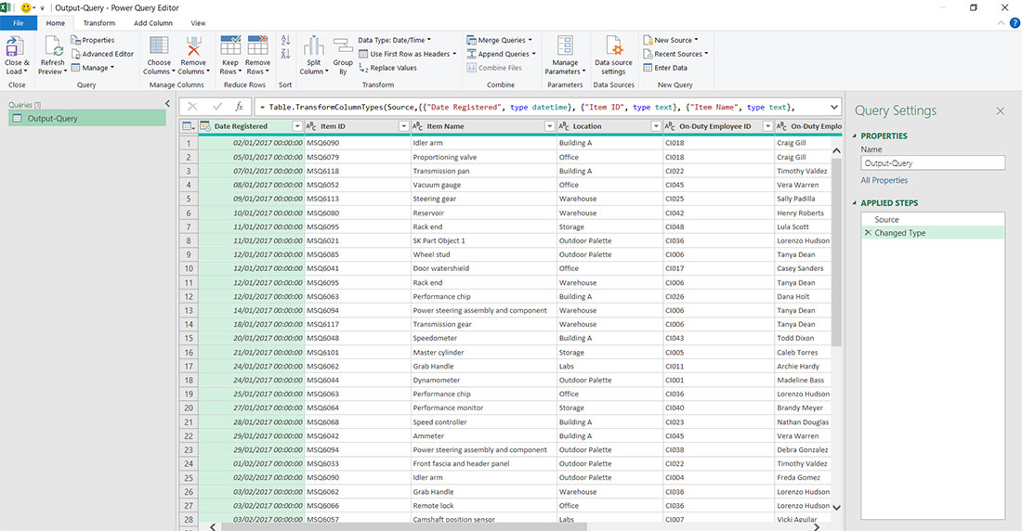1022x531 pixels.
Task: Click Recent Sources
Action: 675,54
